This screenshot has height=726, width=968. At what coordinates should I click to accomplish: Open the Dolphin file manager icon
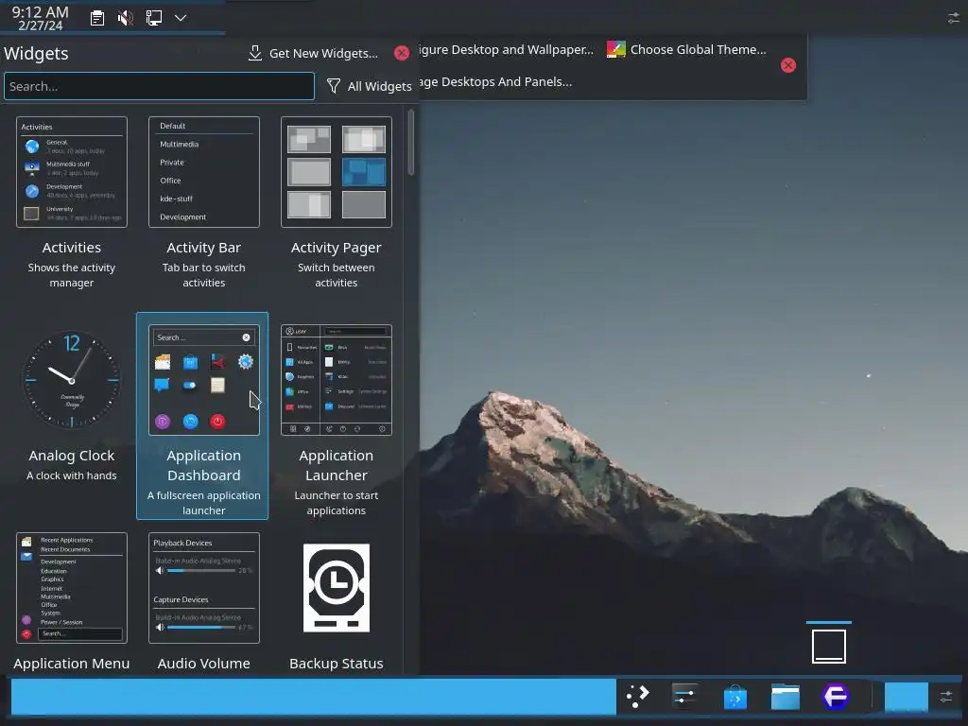(x=786, y=697)
